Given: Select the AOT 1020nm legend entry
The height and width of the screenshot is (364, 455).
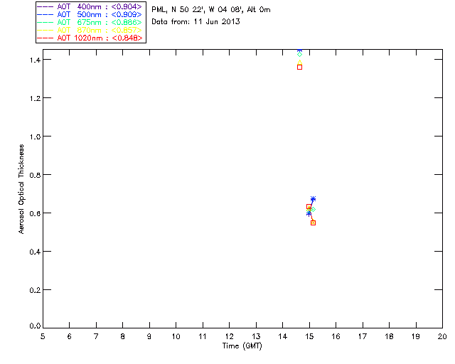Looking at the screenshot, I should tap(90, 38).
